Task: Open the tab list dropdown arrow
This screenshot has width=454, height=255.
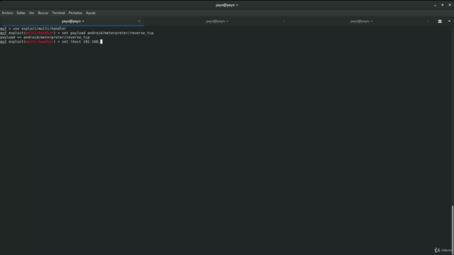Action: coord(449,21)
